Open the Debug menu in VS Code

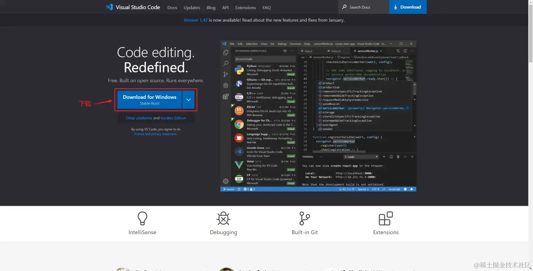point(282,44)
